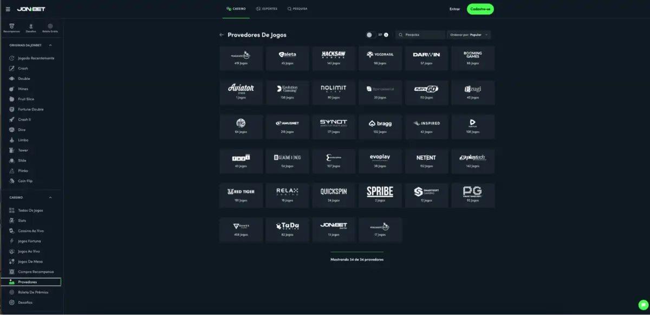Screen dimensions: 650x315
Task: Open the hamburger menu icon beside the JonBet logo
Action: click(8, 9)
